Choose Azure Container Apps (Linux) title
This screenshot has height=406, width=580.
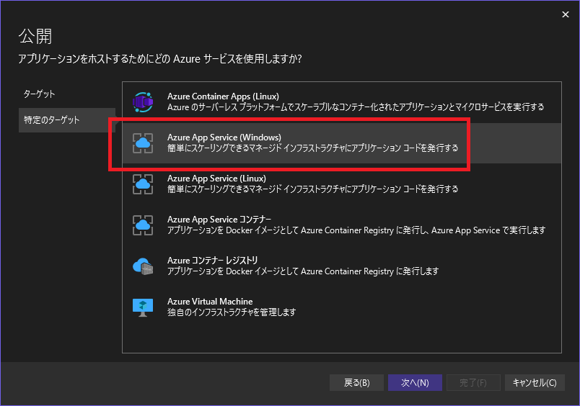[x=223, y=96]
